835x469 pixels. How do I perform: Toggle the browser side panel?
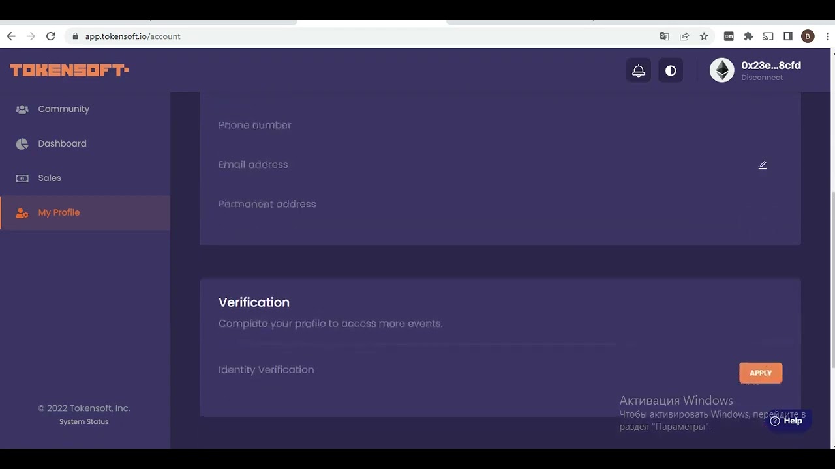(x=788, y=36)
